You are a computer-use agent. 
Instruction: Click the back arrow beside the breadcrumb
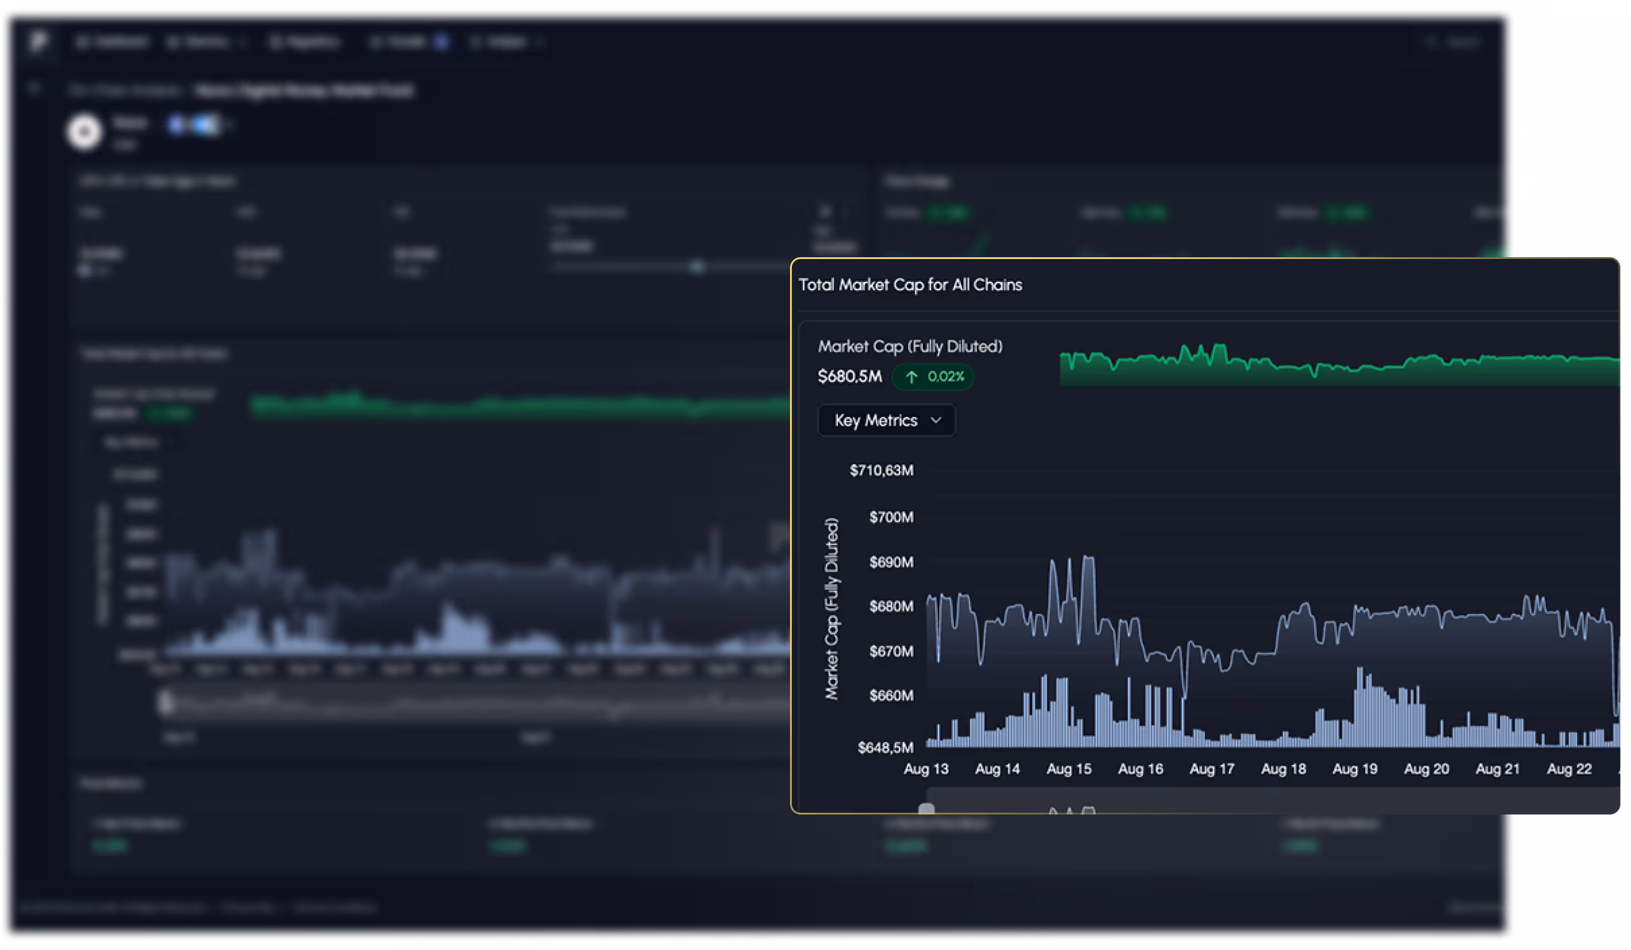coord(34,88)
